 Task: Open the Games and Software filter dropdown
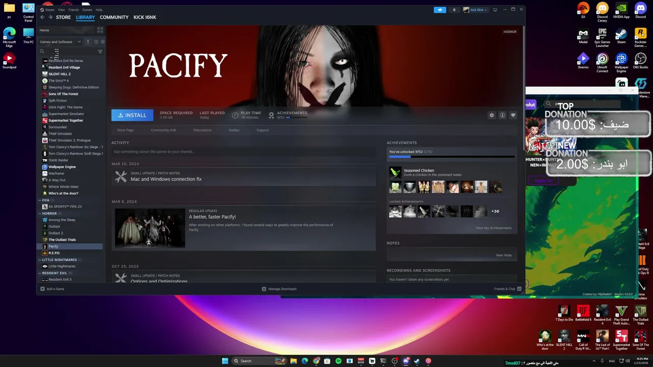click(x=60, y=42)
